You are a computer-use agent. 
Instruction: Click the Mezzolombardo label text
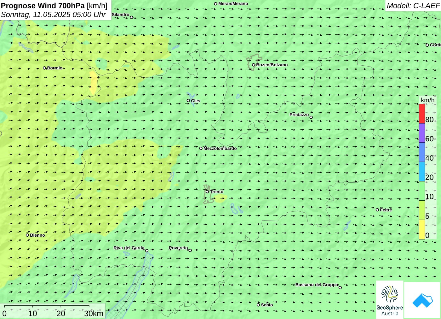220,148
